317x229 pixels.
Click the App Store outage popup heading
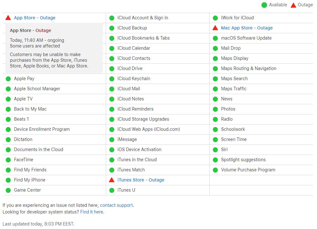coord(30,30)
